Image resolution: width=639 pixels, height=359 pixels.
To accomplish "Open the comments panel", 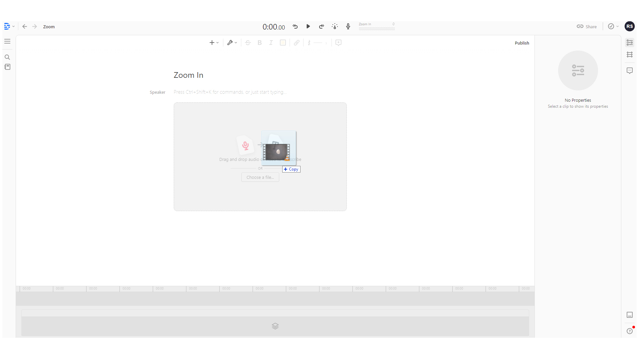I will pos(630,70).
